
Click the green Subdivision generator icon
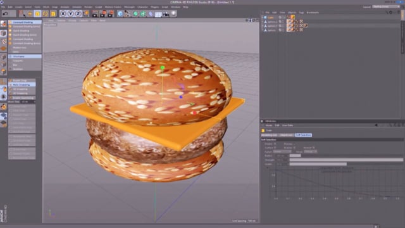[135, 14]
